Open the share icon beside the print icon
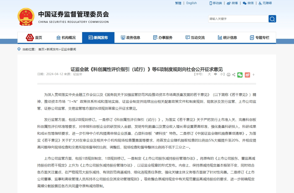The image size is (294, 193). [234, 75]
